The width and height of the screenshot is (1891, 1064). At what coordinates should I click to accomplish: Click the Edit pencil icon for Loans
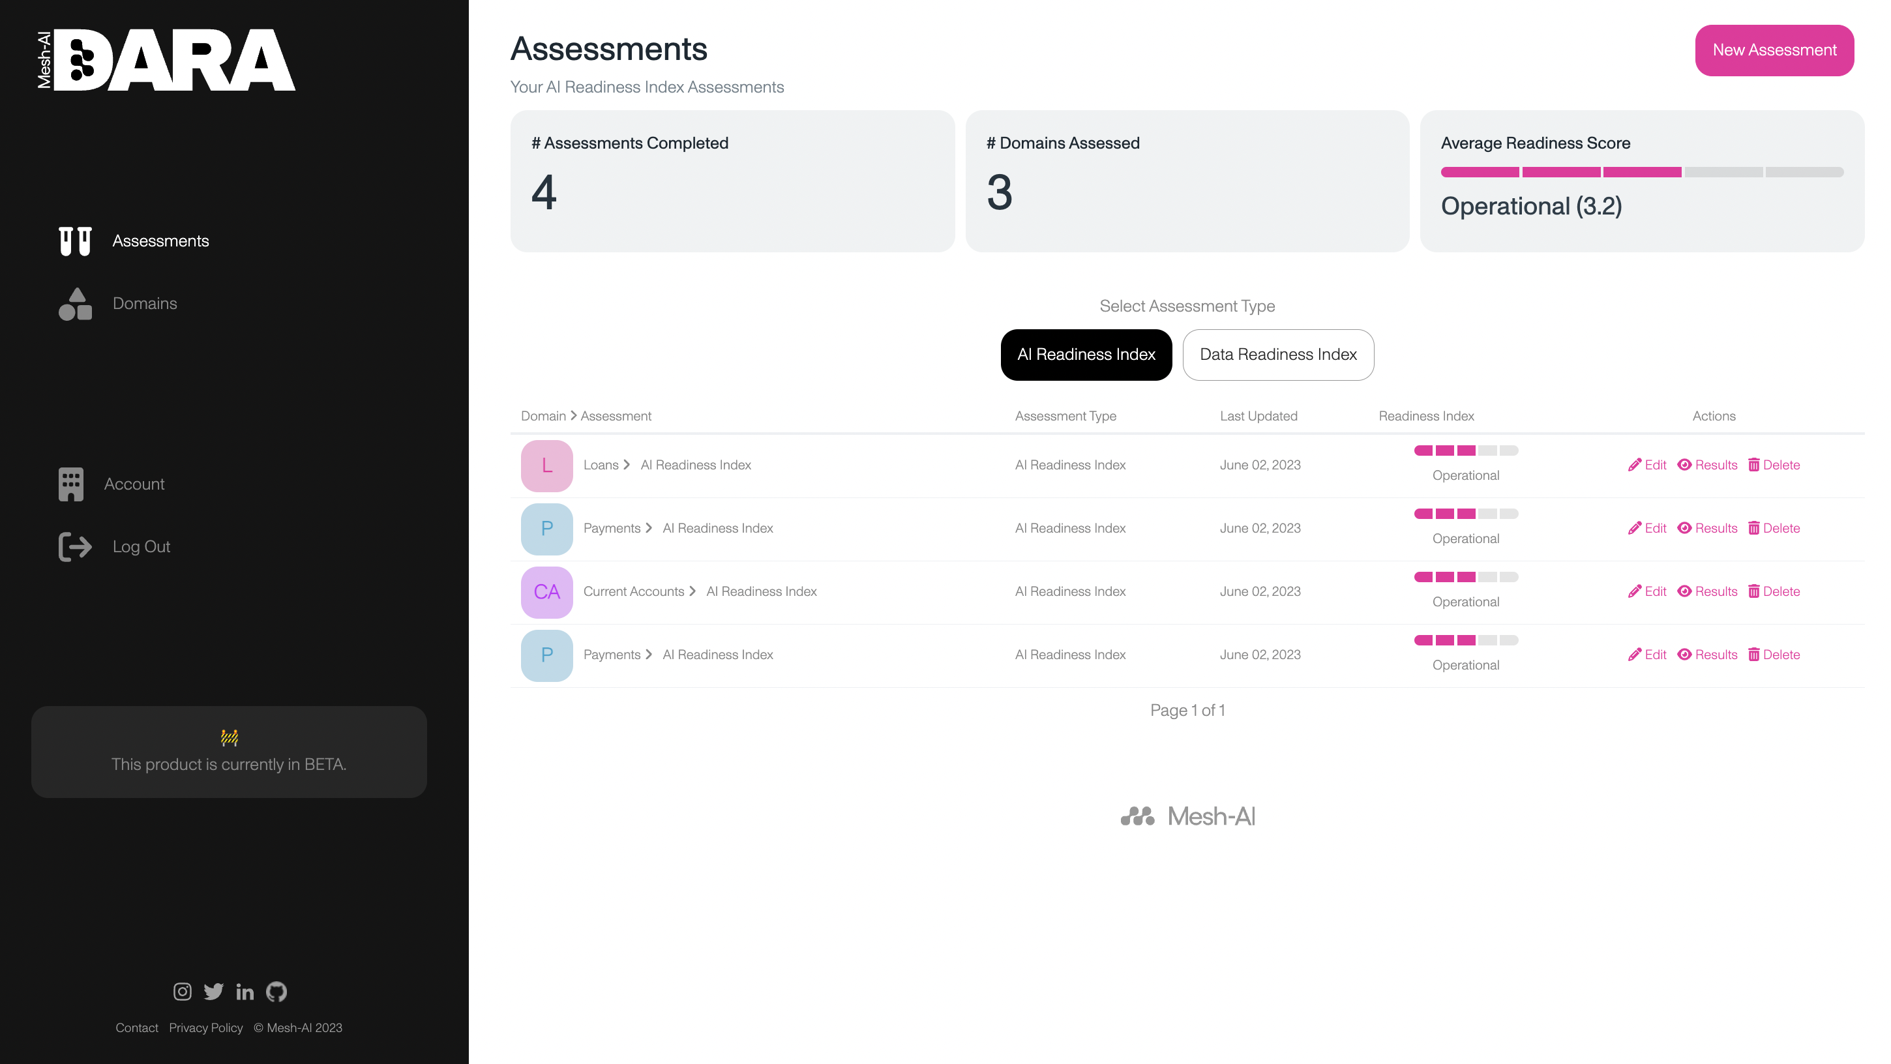click(1635, 464)
